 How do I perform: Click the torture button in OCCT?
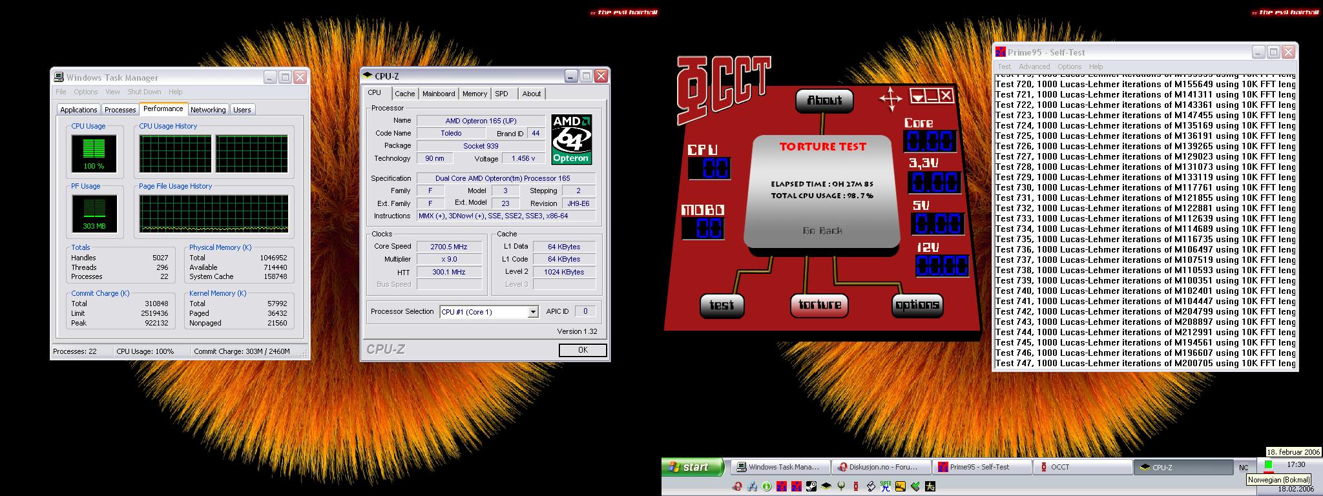point(819,305)
